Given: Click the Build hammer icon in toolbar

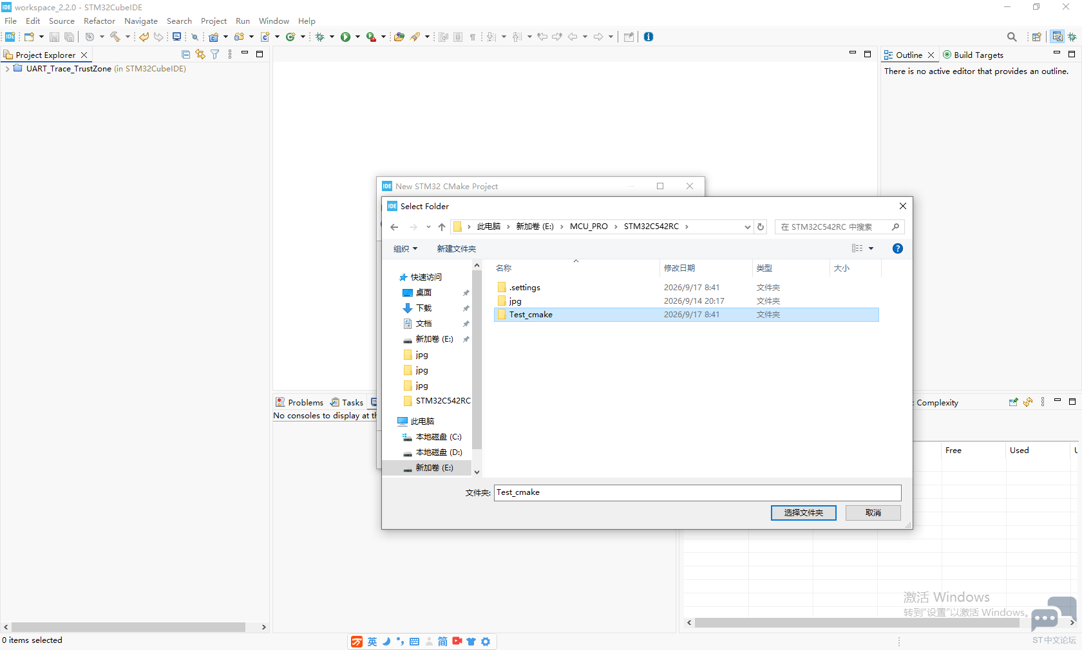Looking at the screenshot, I should 115,37.
